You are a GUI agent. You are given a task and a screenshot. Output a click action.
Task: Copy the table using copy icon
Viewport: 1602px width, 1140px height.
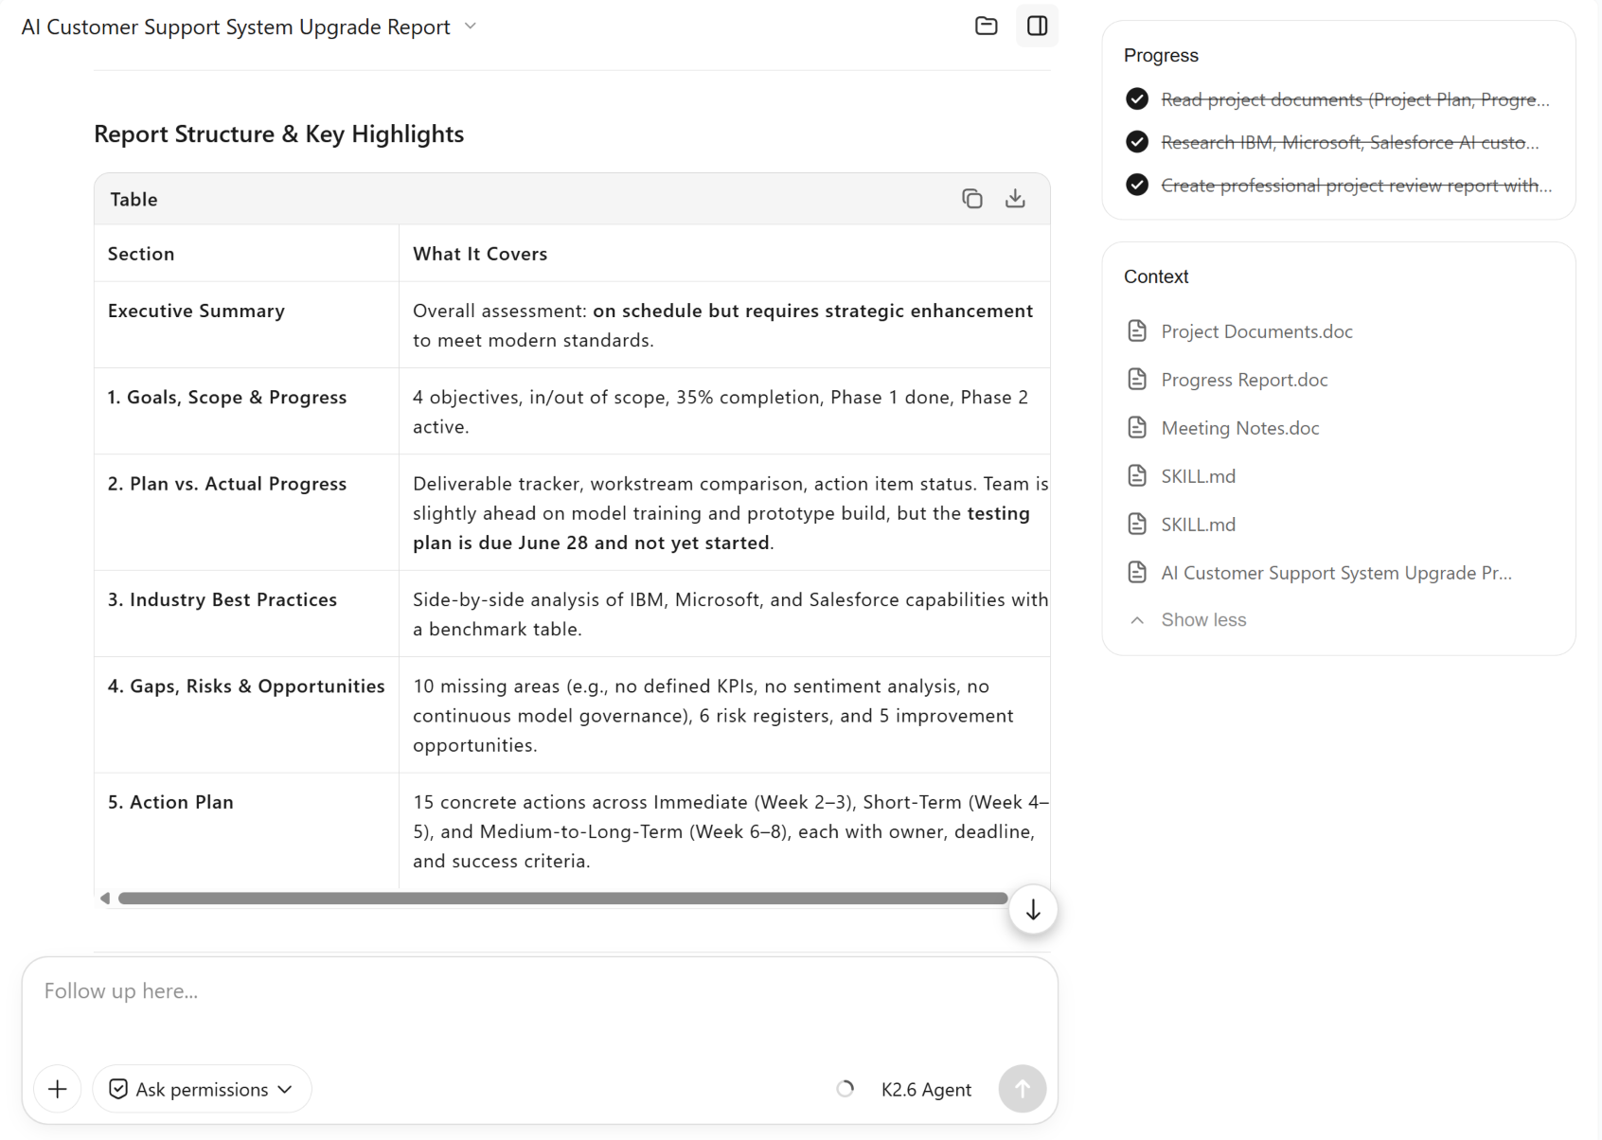972,199
